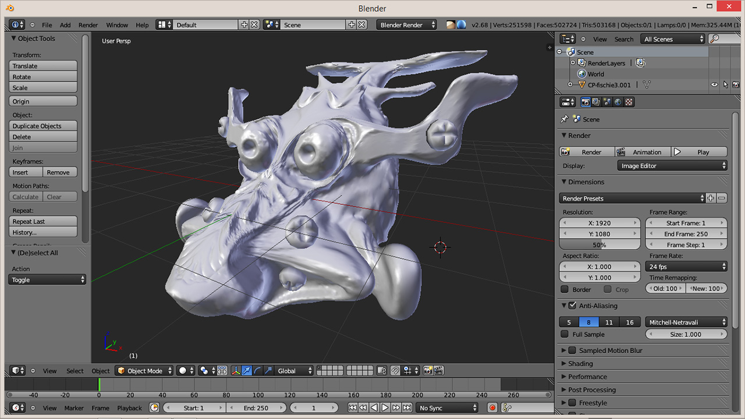Open the Object Mode dropdown

144,371
